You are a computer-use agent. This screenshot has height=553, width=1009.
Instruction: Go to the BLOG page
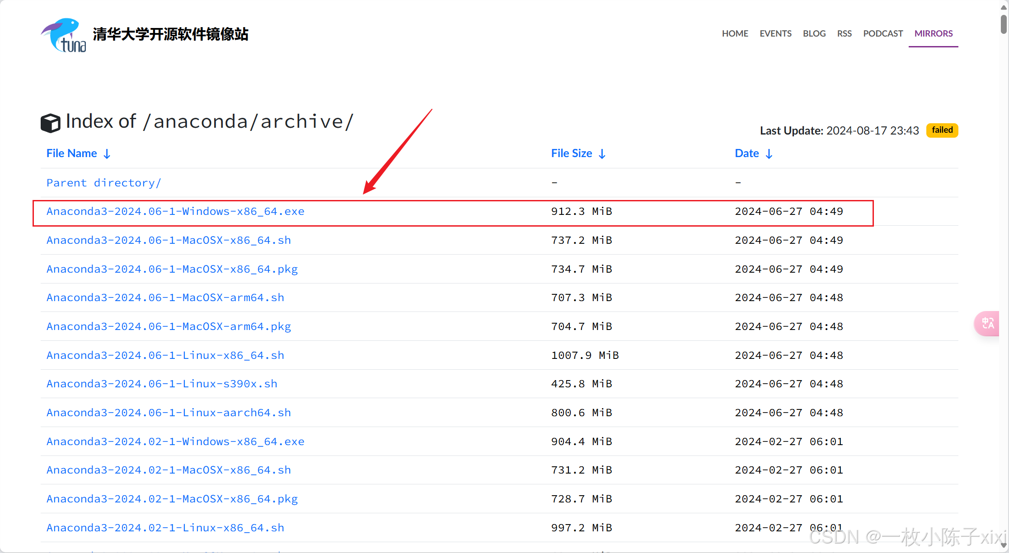tap(814, 33)
